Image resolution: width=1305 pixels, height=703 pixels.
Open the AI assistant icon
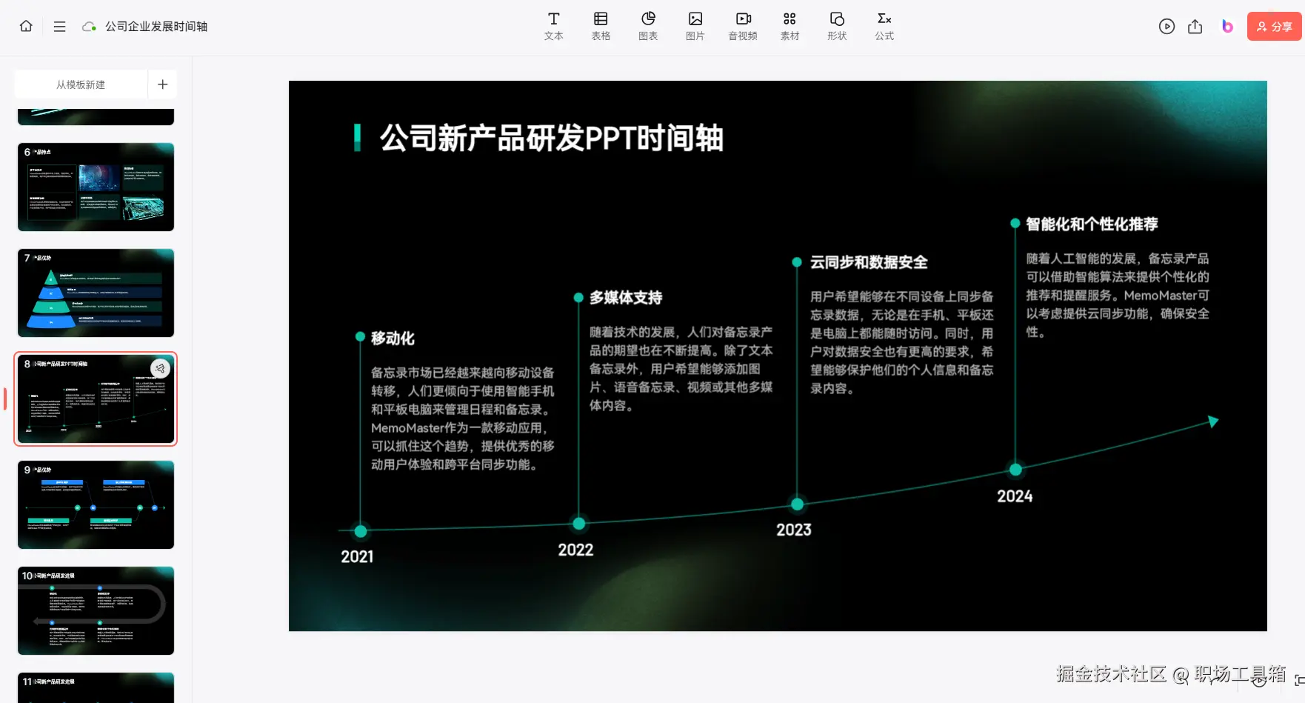pyautogui.click(x=1227, y=27)
